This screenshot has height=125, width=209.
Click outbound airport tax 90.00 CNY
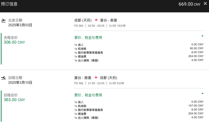click(x=196, y=48)
